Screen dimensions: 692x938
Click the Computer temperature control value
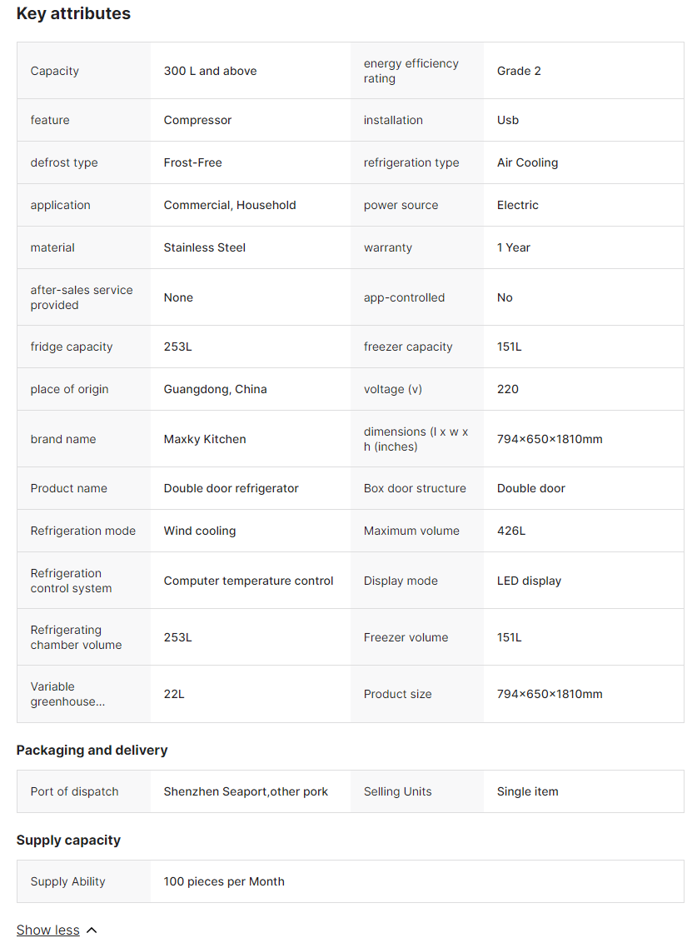pyautogui.click(x=248, y=581)
